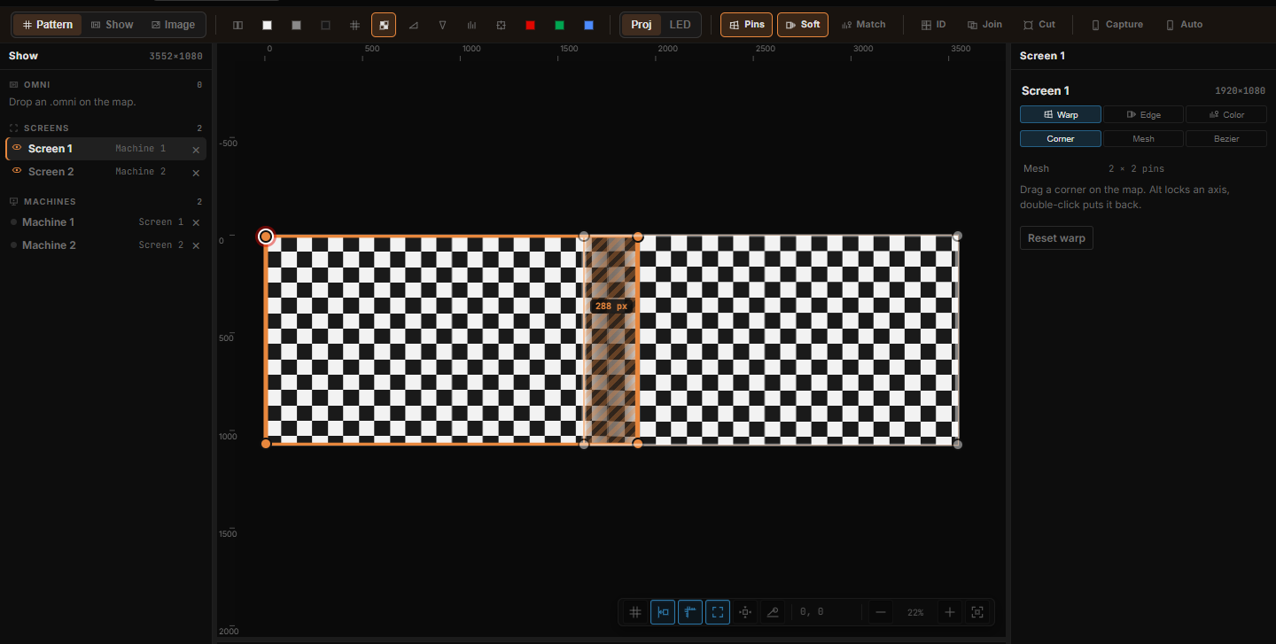This screenshot has height=644, width=1276.
Task: Pick the blue solid color swatch
Action: point(588,25)
